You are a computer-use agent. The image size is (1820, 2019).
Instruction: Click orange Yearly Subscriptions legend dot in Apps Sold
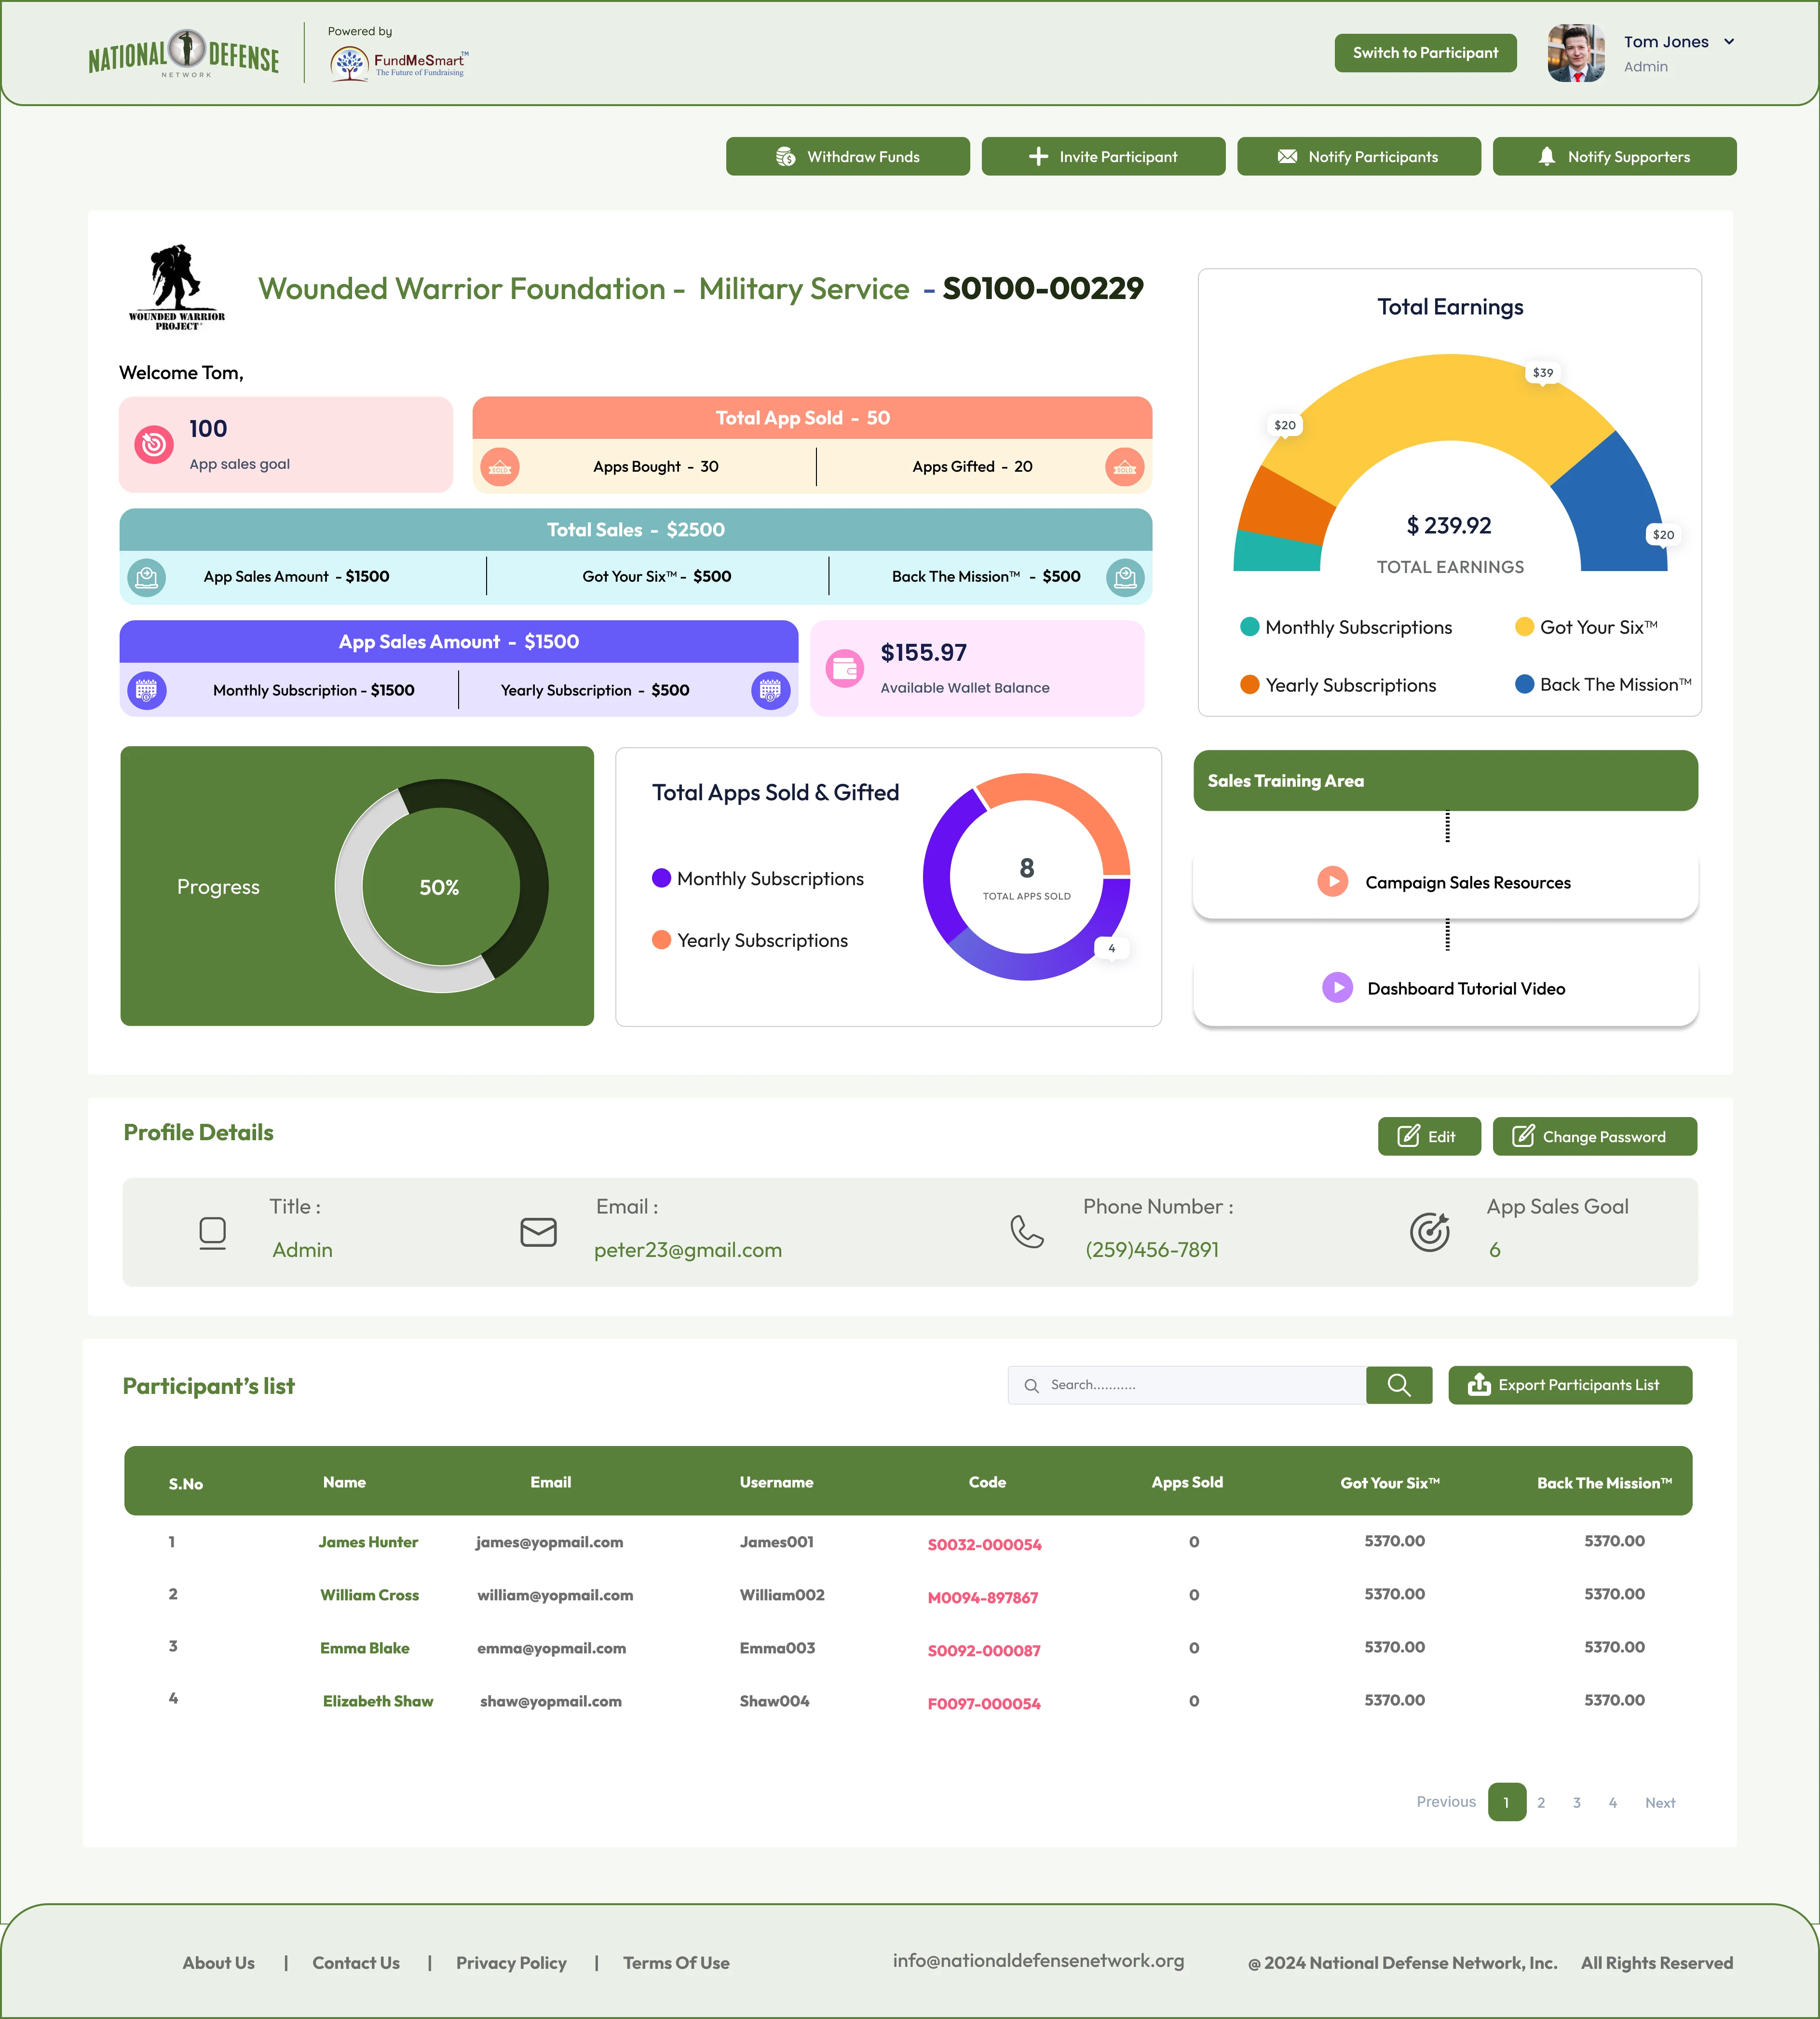coord(661,940)
